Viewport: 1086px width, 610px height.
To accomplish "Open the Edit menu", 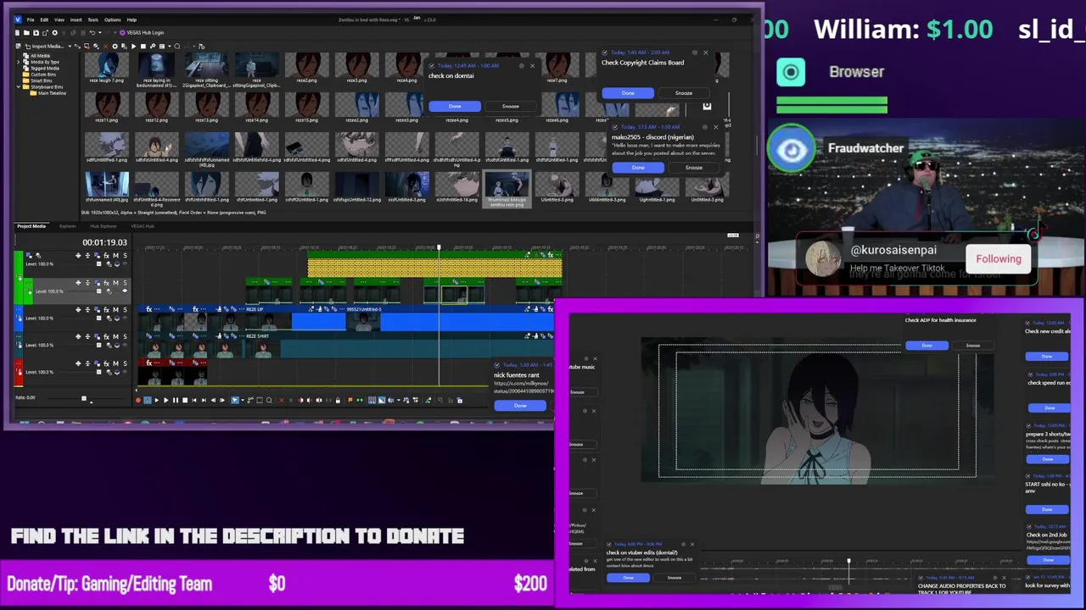I will click(x=44, y=19).
